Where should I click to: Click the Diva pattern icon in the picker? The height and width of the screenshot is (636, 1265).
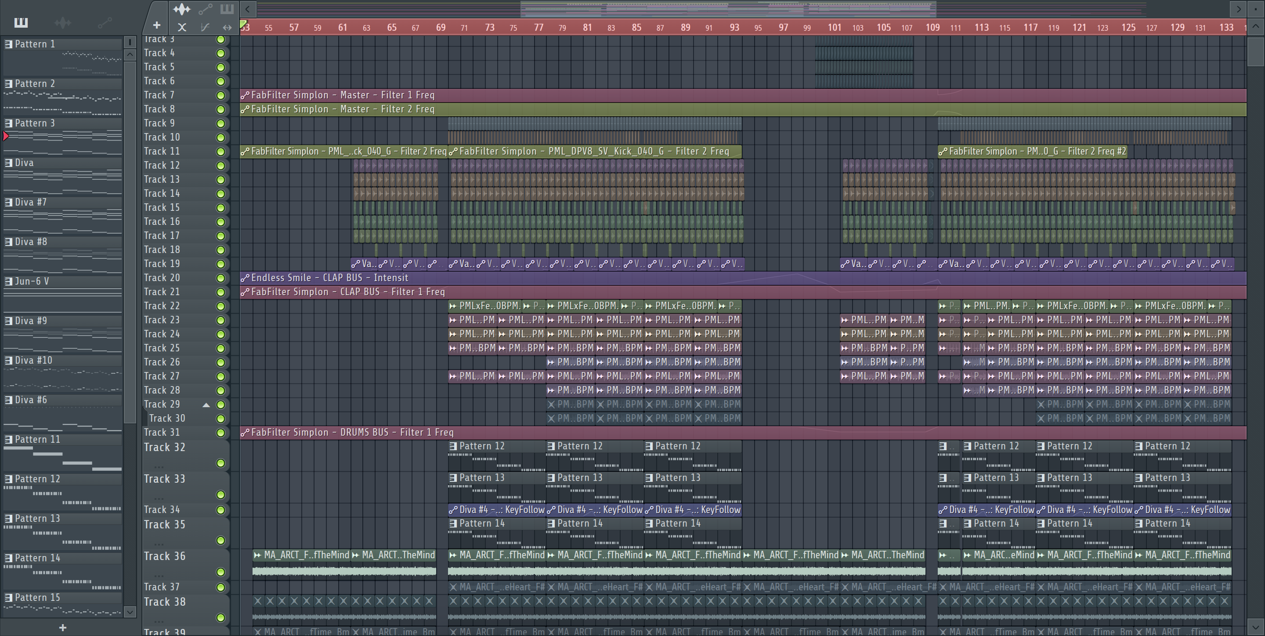[x=8, y=163]
